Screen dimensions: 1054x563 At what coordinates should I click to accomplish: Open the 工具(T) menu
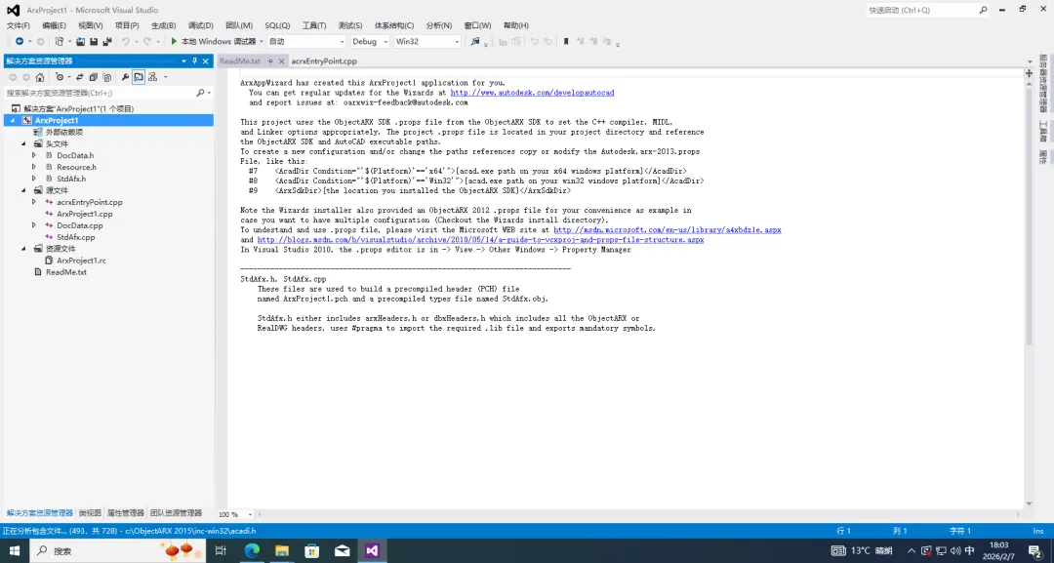314,25
